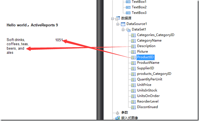The height and width of the screenshot is (121, 199).
Task: Click the field icon beside Picture
Action: [133, 52]
